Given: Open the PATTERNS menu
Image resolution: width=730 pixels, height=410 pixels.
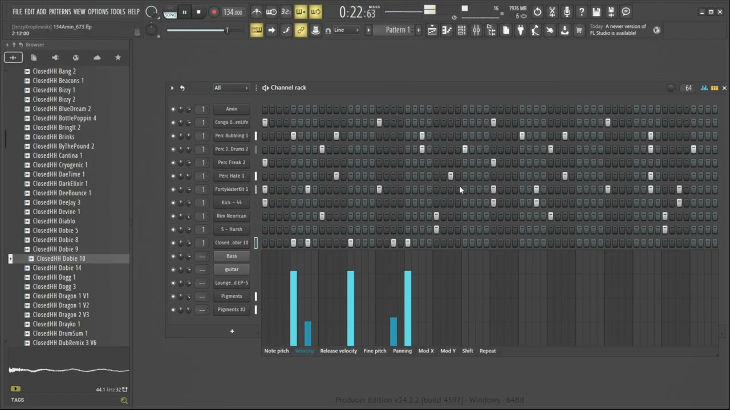Looking at the screenshot, I should click(x=60, y=11).
